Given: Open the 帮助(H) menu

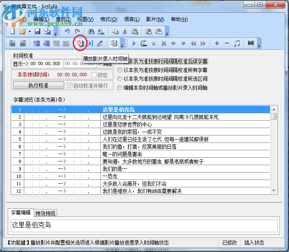Looking at the screenshot, I should (x=179, y=19).
